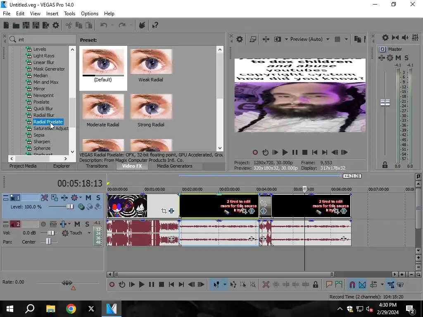
Task: Open File Explorer from the taskbar
Action: tap(50, 309)
